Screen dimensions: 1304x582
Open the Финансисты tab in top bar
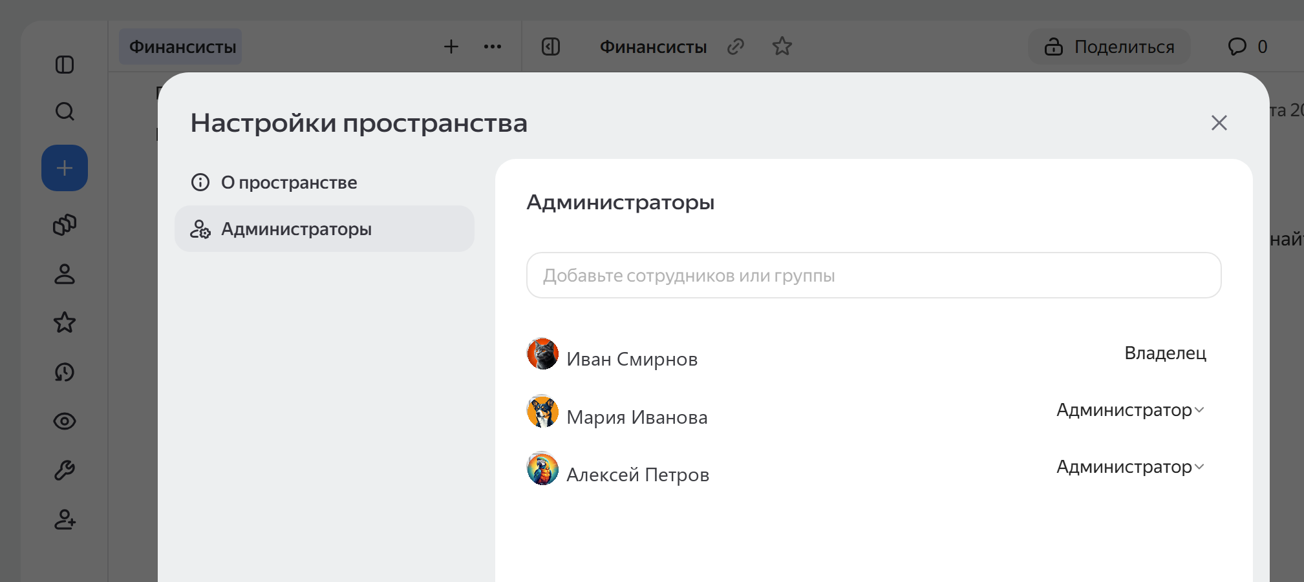(x=180, y=47)
